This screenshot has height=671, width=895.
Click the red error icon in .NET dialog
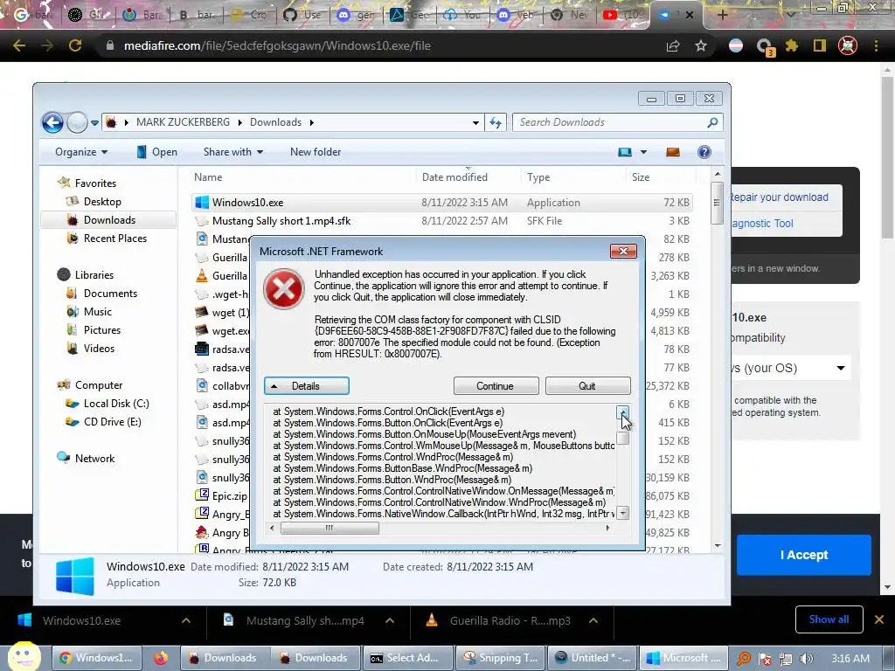click(x=284, y=288)
